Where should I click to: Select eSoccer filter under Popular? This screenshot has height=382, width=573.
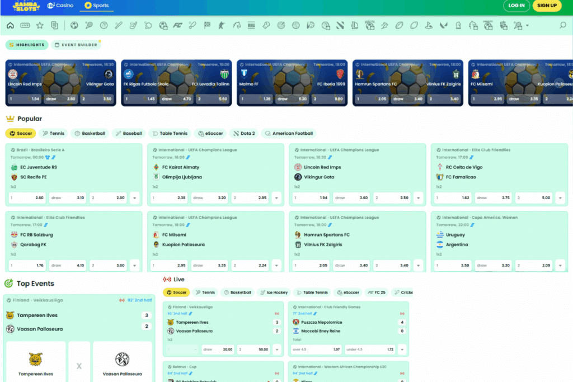(211, 134)
